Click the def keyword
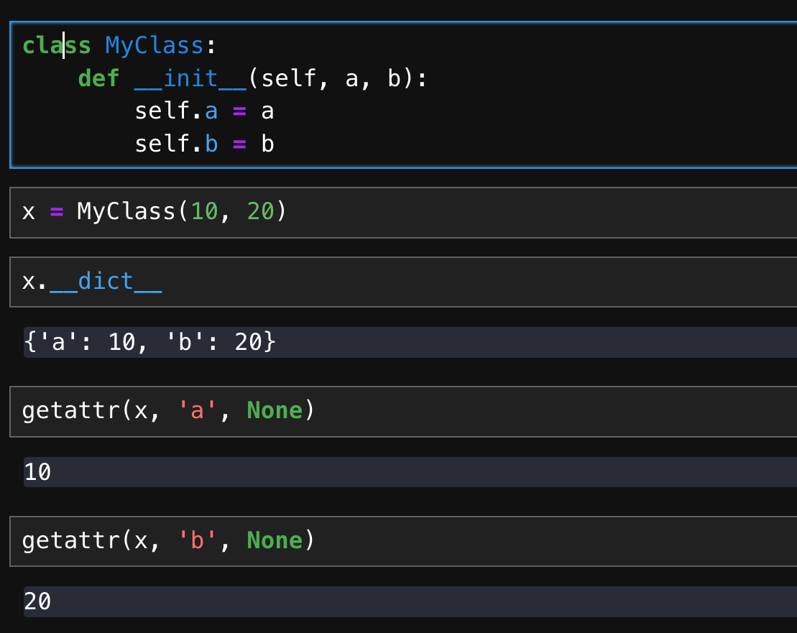Screen dimensions: 797x633 (99, 78)
